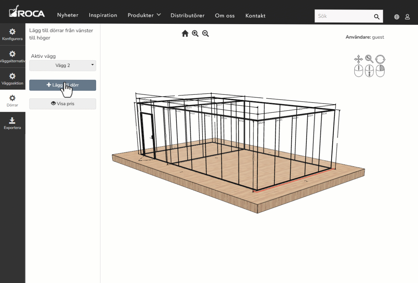This screenshot has width=418, height=283.
Task: Click the pan move arrows icon
Action: (x=358, y=59)
